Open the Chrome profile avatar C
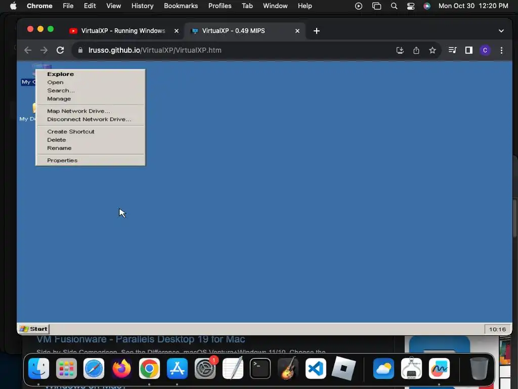 (x=485, y=50)
